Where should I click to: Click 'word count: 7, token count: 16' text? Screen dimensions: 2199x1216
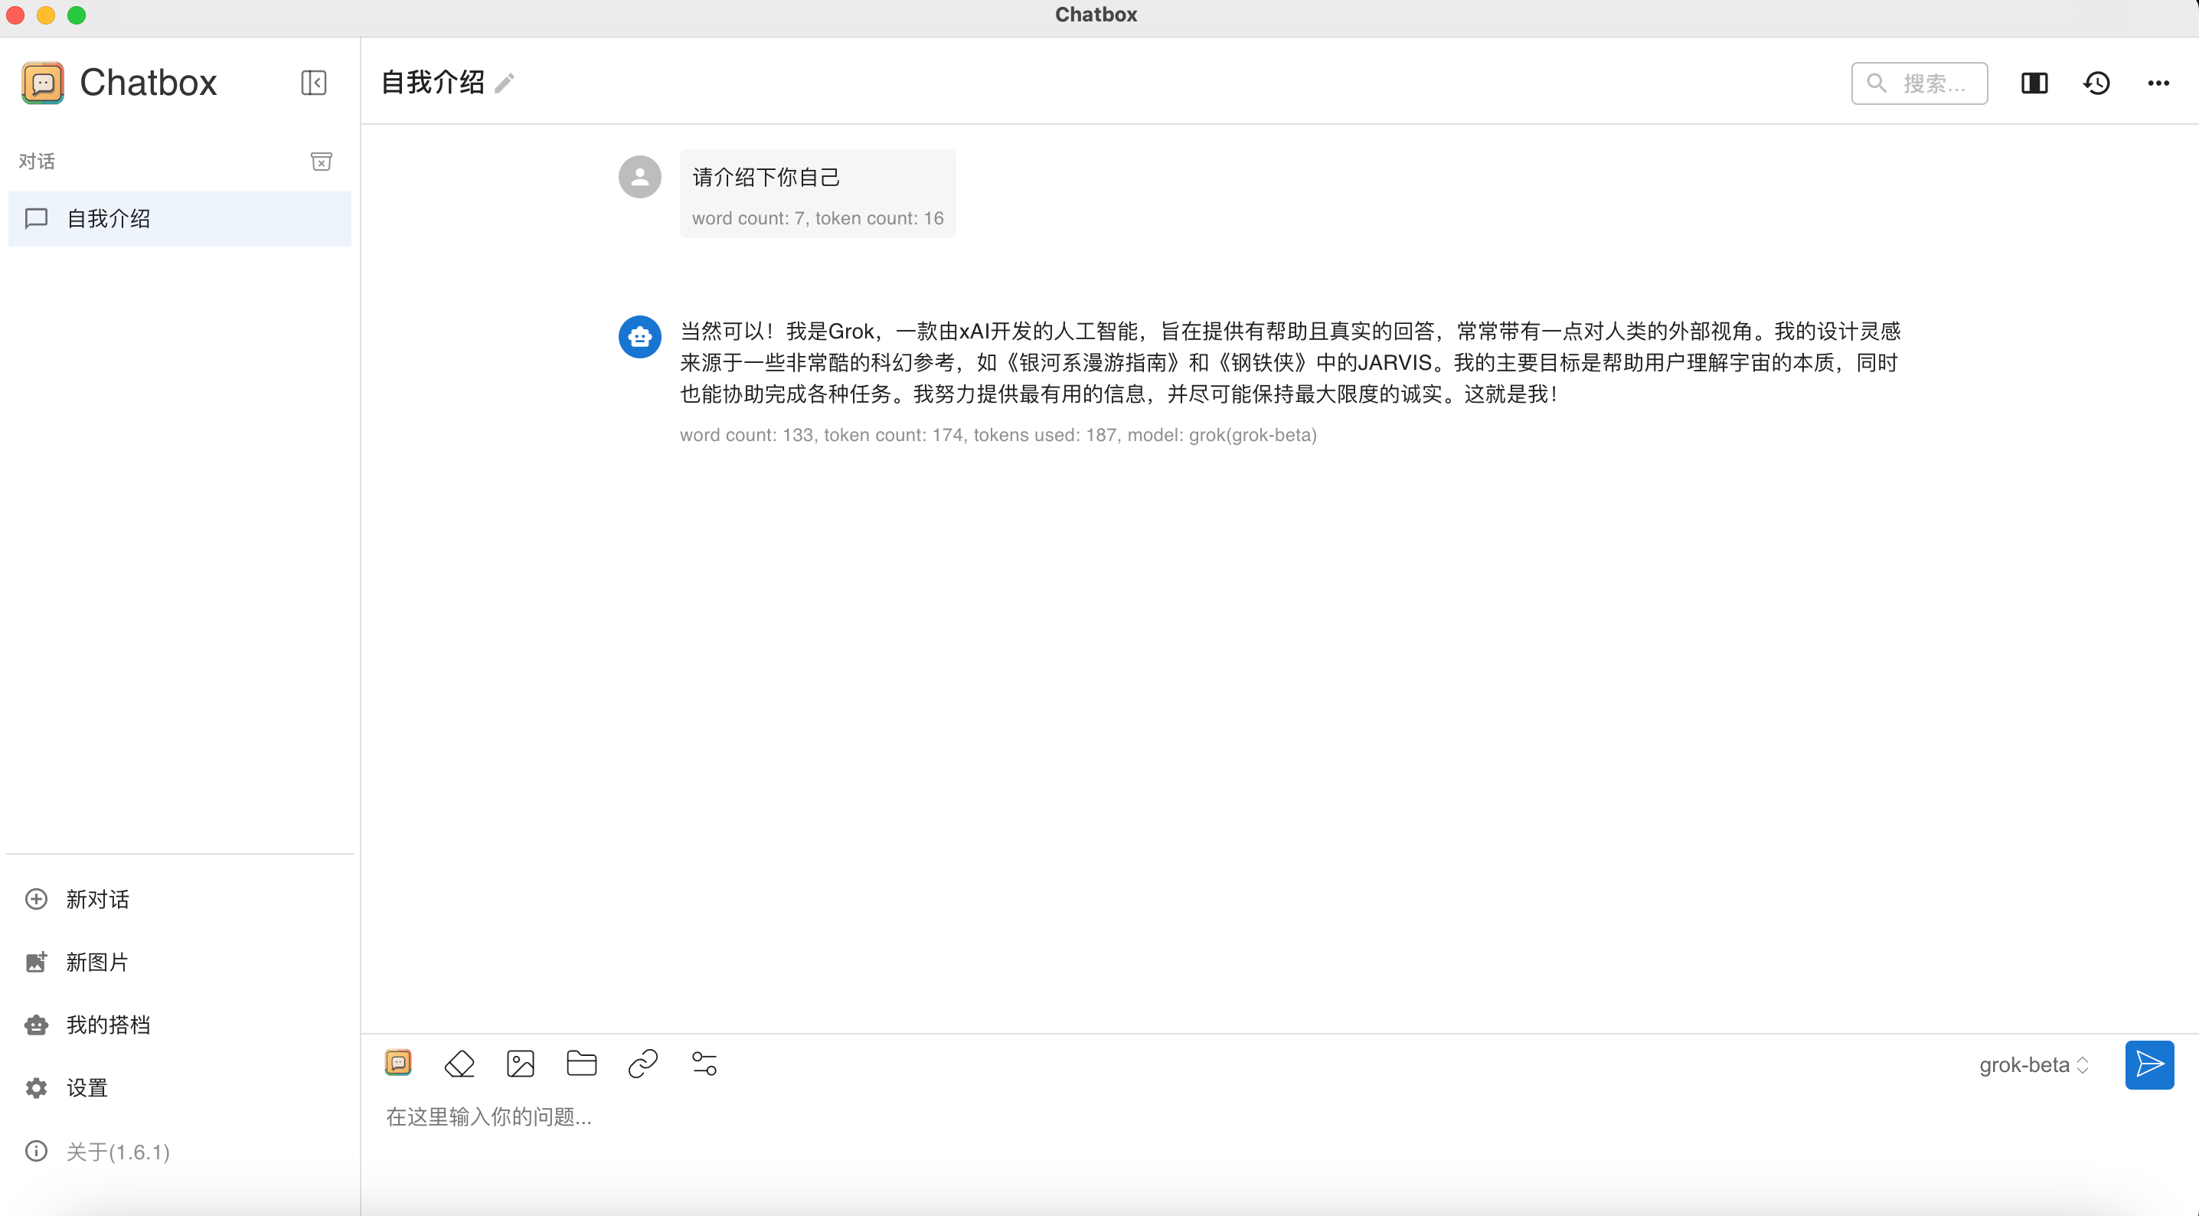coord(818,217)
